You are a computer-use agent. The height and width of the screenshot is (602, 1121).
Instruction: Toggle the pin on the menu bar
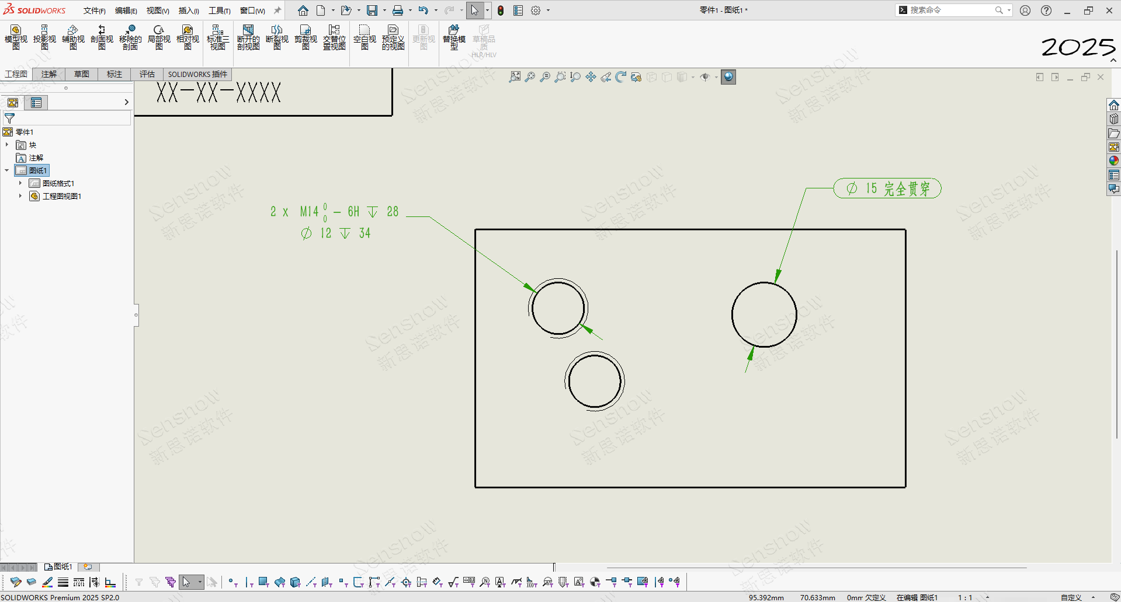point(277,10)
